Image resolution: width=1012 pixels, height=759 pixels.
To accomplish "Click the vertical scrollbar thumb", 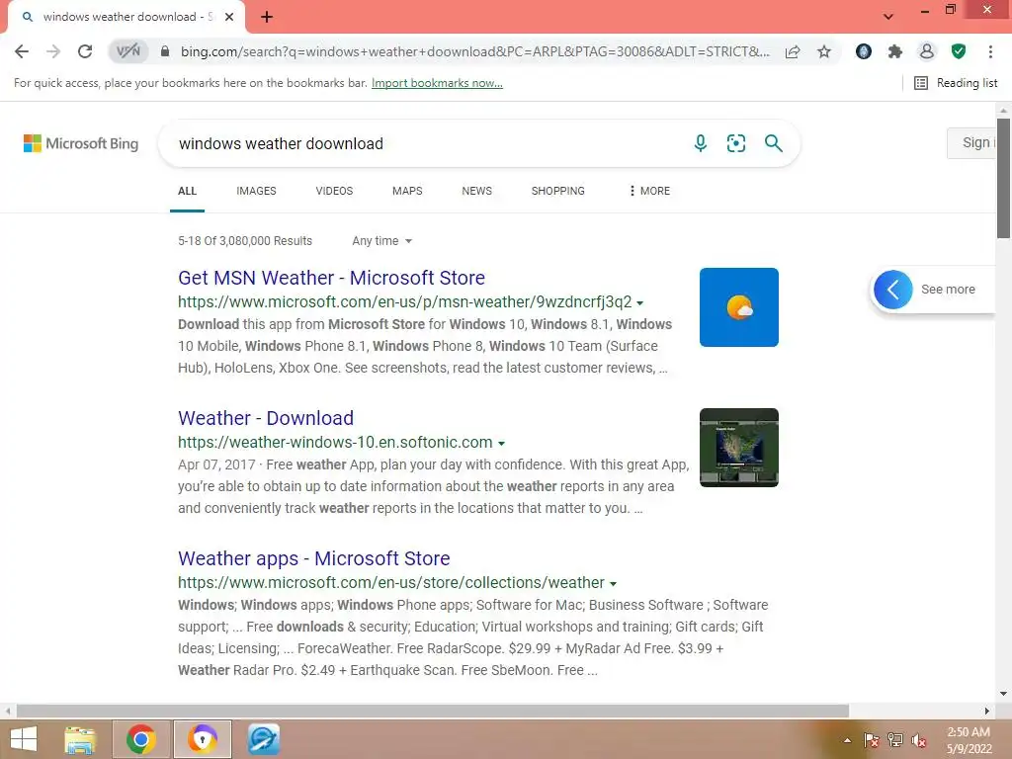I will coord(1003,178).
